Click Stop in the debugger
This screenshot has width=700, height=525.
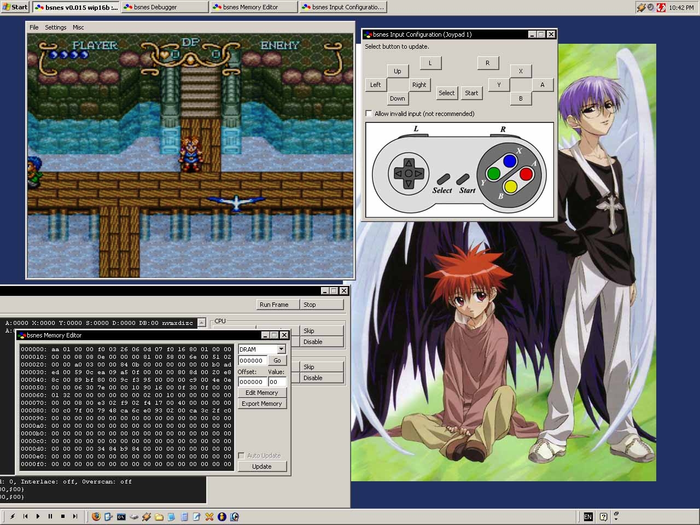coord(322,305)
